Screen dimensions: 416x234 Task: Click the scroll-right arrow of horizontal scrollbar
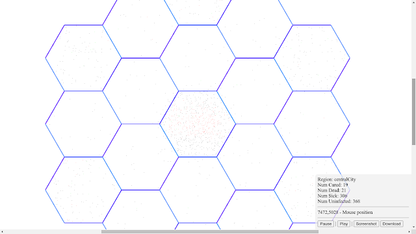click(409, 232)
